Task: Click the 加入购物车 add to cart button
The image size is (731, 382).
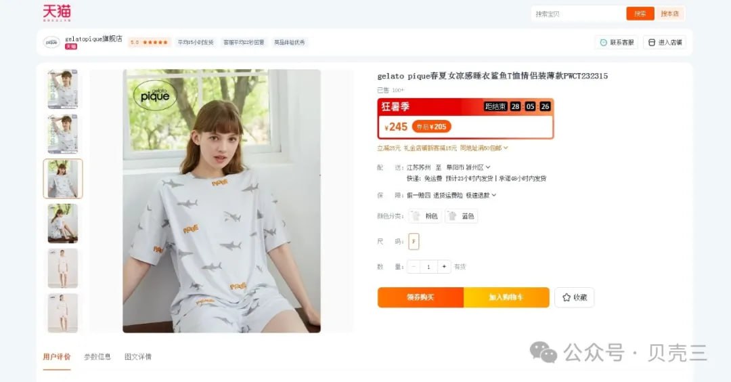Action: click(x=506, y=297)
